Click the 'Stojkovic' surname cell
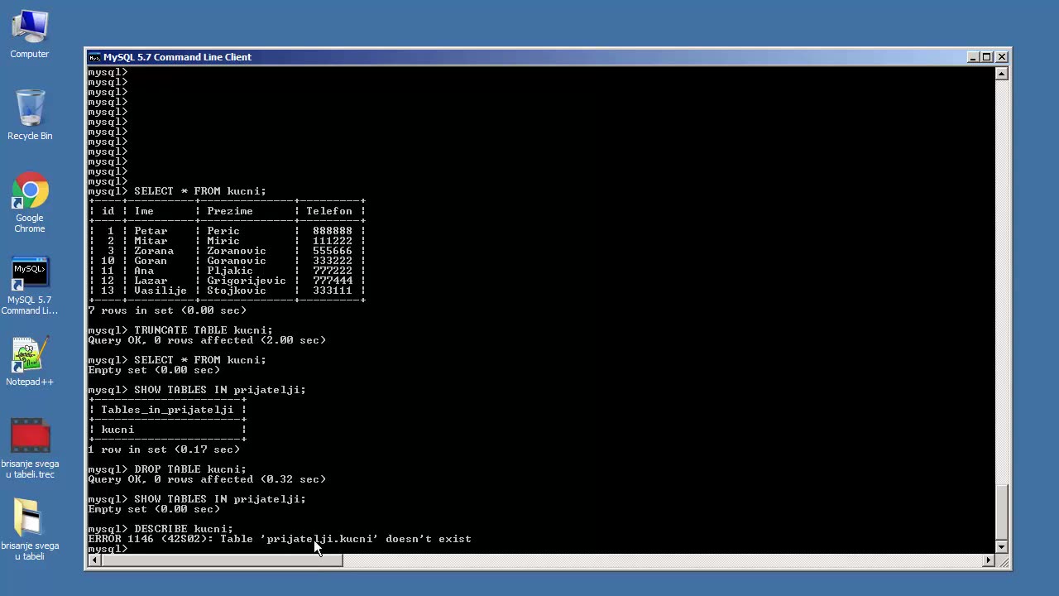Screen dimensions: 1059x596 [237, 291]
